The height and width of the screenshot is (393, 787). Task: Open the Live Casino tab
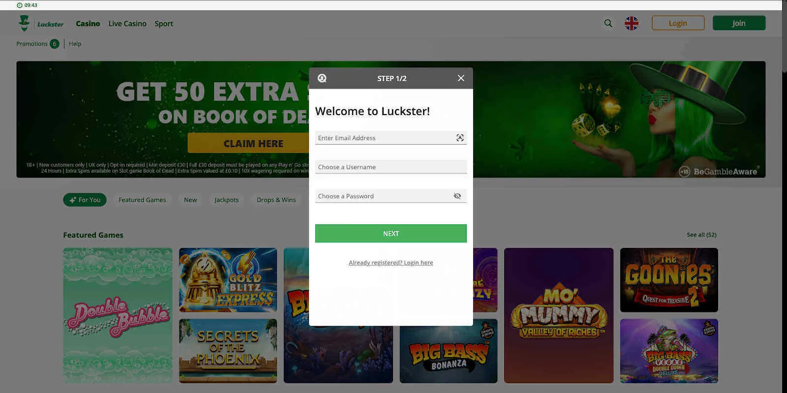click(127, 24)
